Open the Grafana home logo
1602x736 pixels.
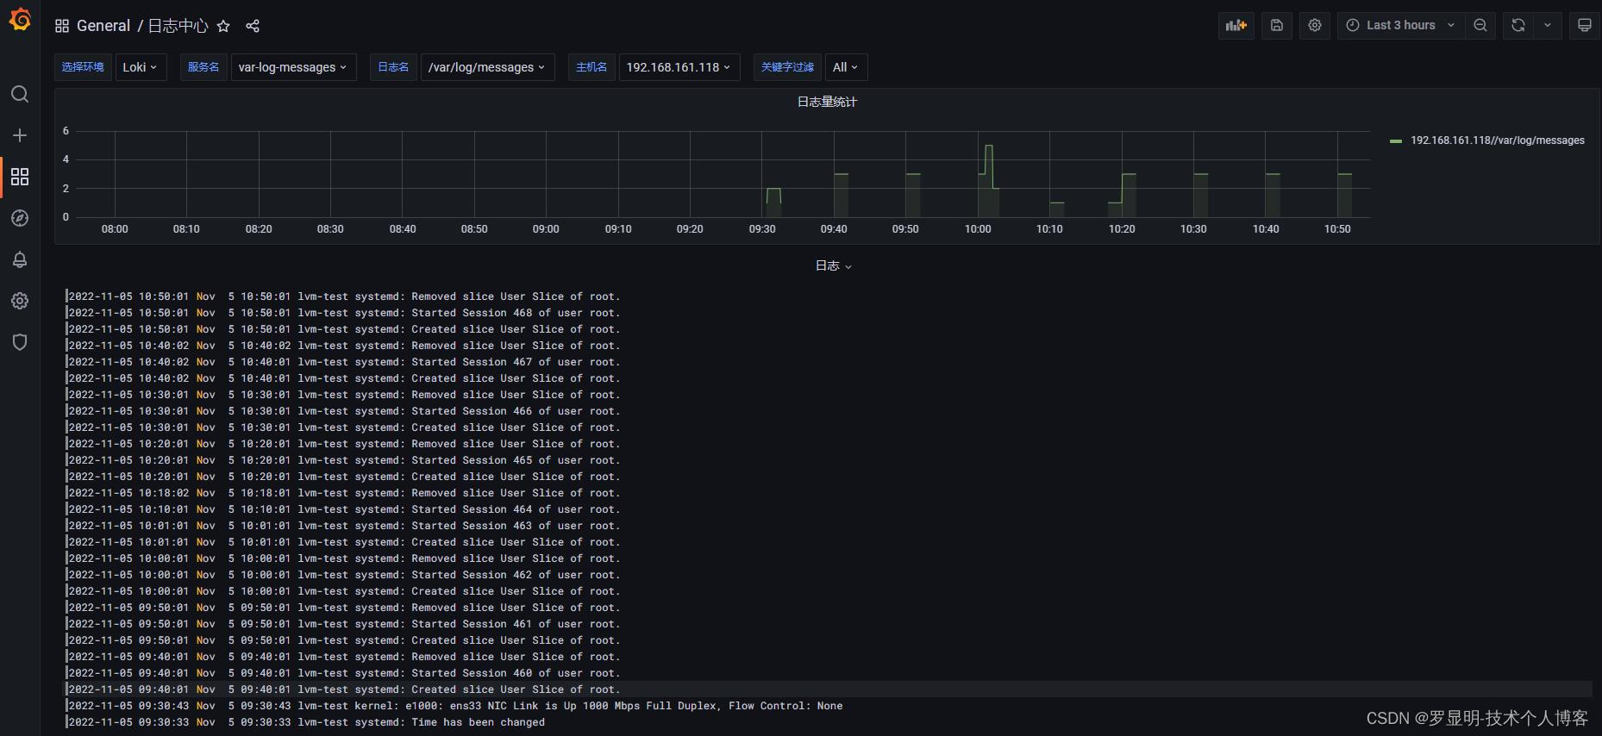(20, 19)
